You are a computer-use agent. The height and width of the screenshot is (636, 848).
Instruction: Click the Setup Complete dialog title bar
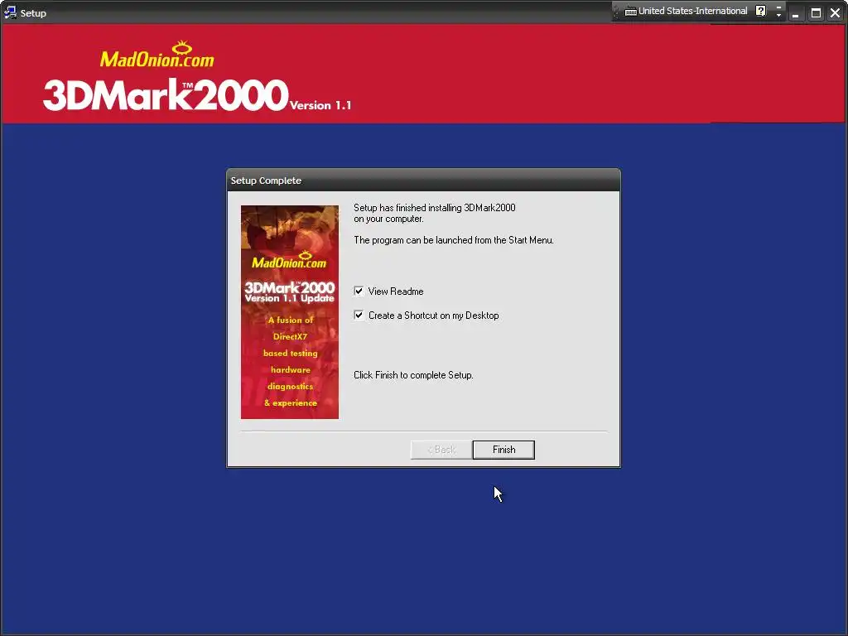coord(423,180)
